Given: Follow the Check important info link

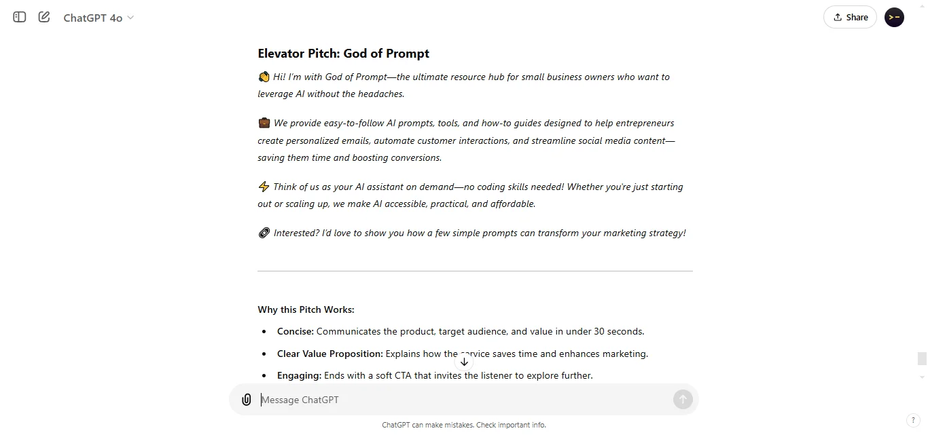Looking at the screenshot, I should tap(510, 424).
